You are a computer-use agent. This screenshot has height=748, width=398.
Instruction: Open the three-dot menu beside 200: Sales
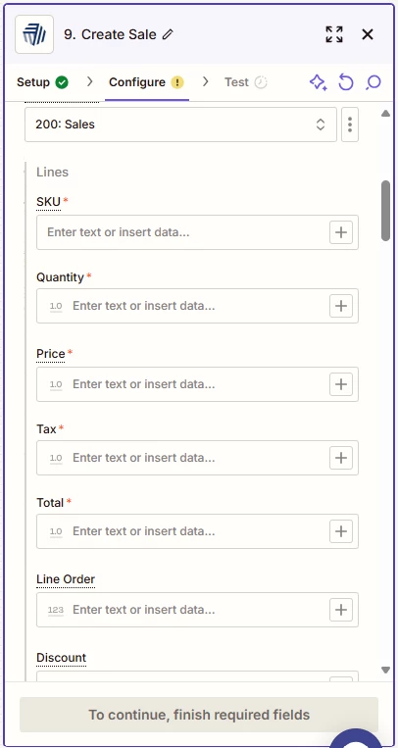(x=350, y=125)
